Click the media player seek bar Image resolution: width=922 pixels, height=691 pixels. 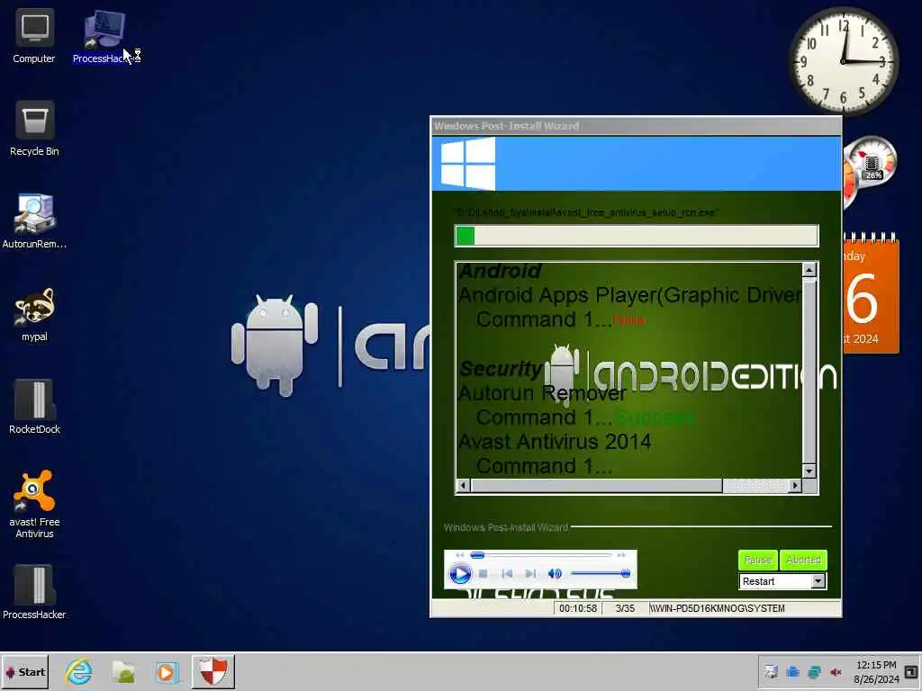coord(541,554)
